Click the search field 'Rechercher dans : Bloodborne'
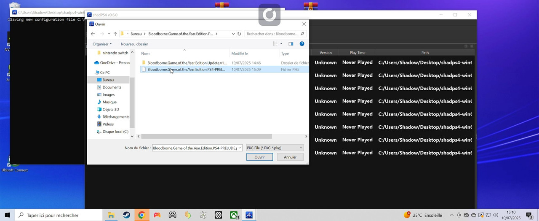The image size is (539, 221). coord(275,34)
